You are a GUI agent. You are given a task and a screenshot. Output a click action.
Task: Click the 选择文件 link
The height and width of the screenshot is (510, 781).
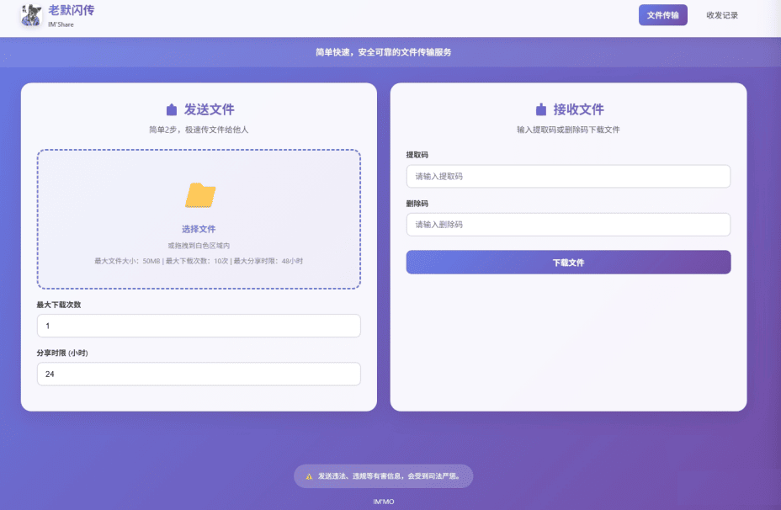(x=199, y=229)
